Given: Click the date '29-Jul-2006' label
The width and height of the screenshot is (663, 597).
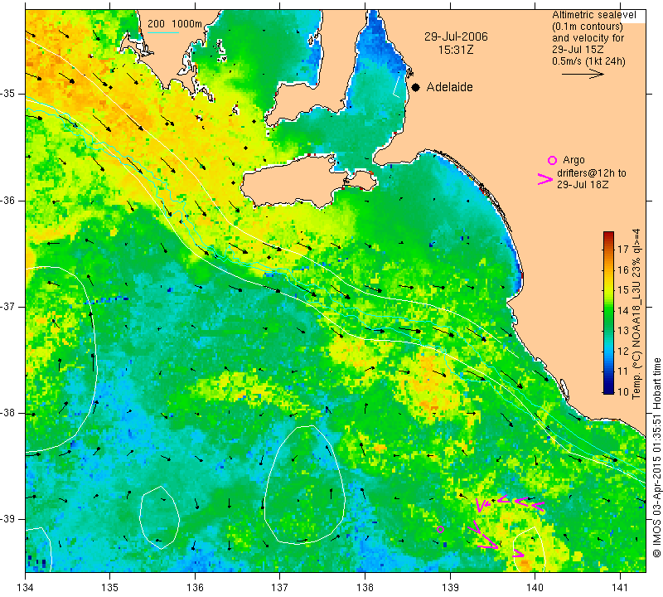Looking at the screenshot, I should coord(457,36).
